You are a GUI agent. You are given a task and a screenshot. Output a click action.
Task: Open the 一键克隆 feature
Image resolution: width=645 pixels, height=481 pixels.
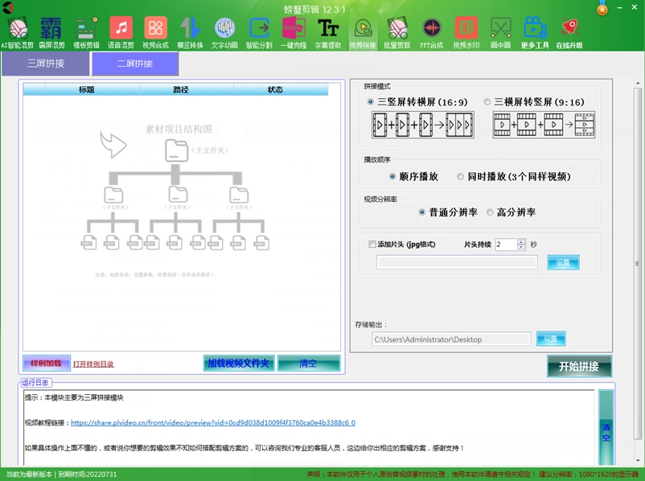(x=293, y=31)
